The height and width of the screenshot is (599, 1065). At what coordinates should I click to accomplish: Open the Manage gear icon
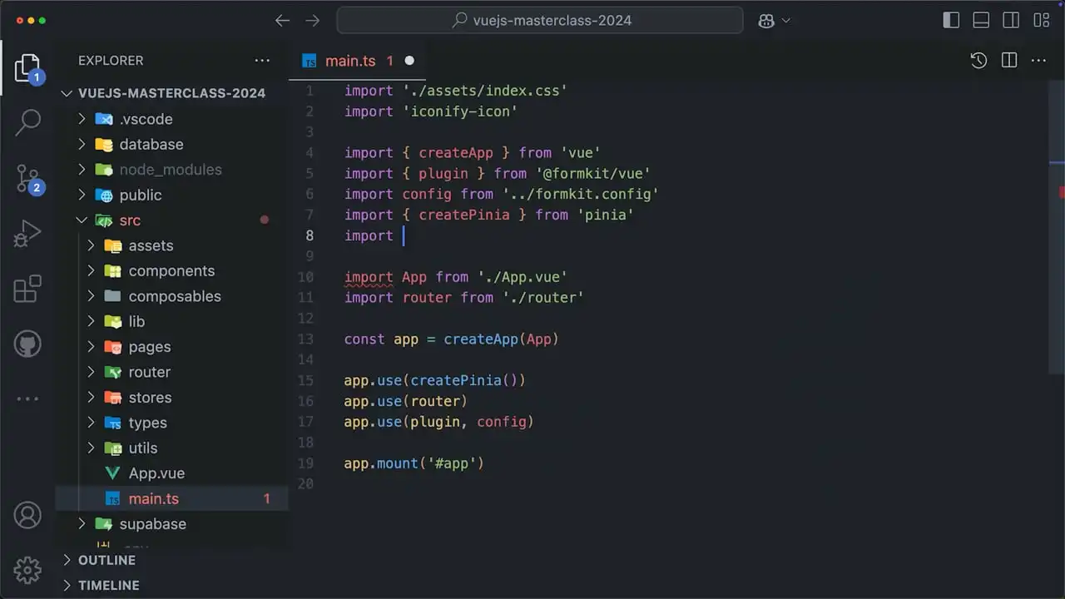point(27,570)
